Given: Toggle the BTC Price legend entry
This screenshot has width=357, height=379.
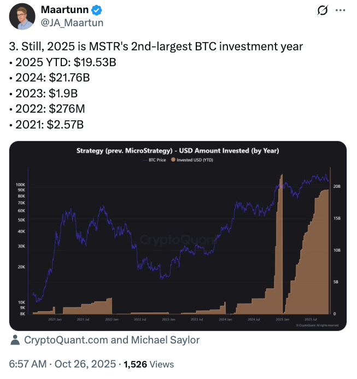Looking at the screenshot, I should click(x=157, y=160).
